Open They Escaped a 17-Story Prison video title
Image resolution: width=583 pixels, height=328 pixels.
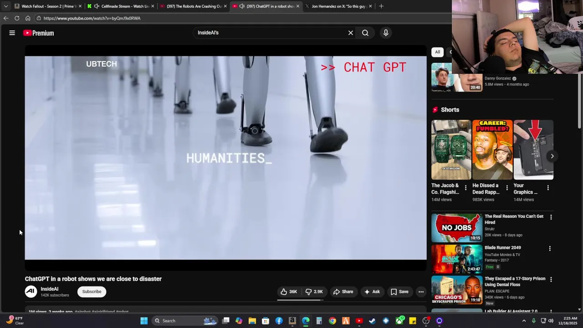pos(515,282)
